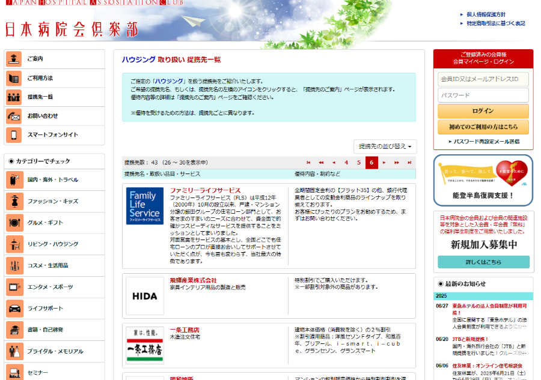
Task: Open スマートフォンサイト menu item
Action: (54, 135)
